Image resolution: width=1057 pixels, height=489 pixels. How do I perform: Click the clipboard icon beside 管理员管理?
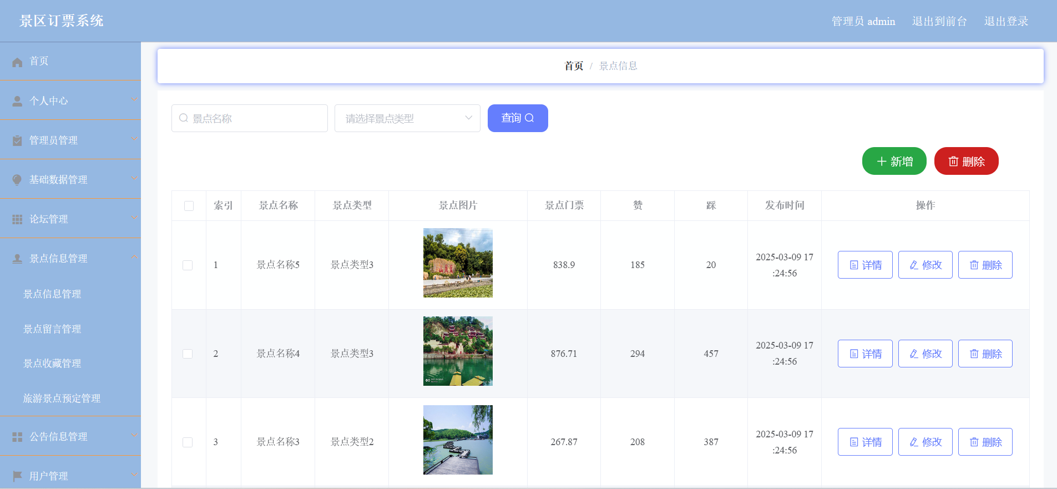[x=17, y=140]
